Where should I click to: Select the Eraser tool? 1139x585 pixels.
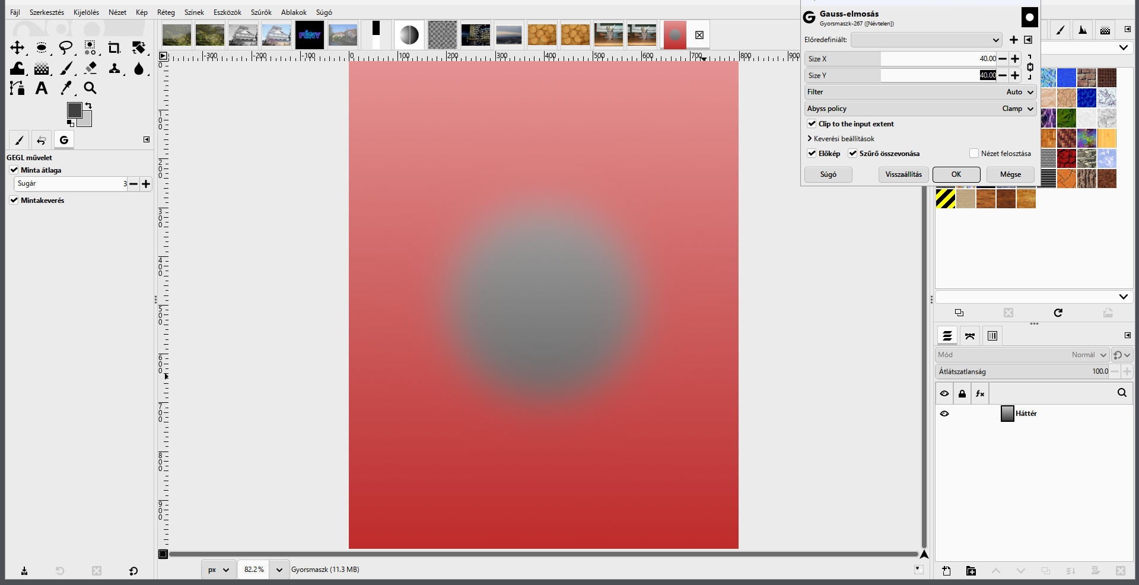[90, 68]
